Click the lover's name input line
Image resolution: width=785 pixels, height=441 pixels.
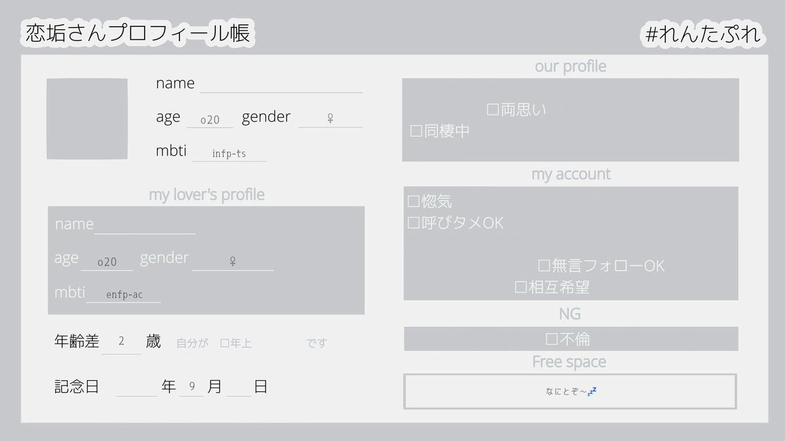(x=145, y=225)
